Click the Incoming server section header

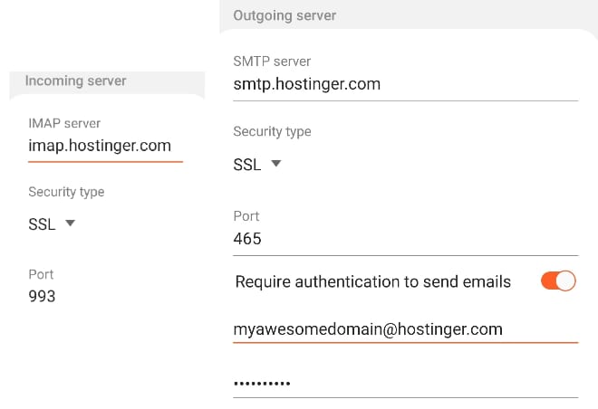point(75,81)
